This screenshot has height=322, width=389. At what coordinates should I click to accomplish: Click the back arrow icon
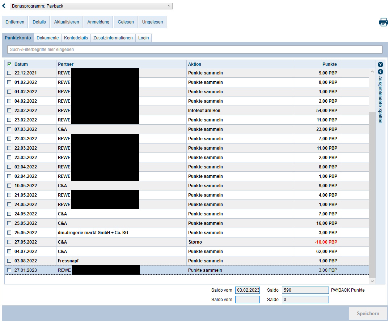click(x=4, y=6)
